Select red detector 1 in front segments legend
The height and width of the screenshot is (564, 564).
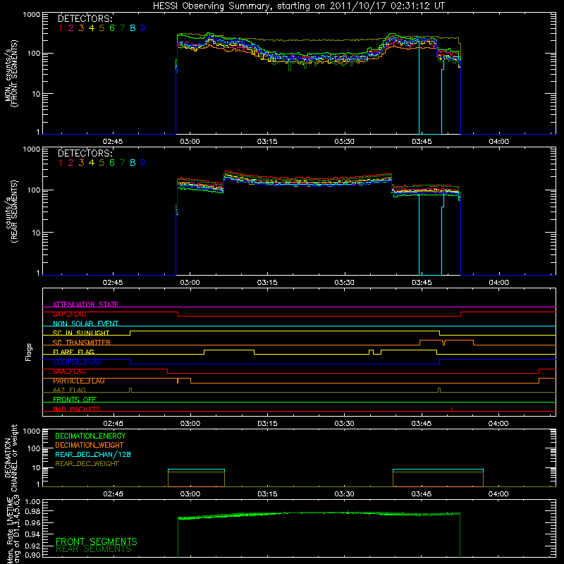click(61, 28)
